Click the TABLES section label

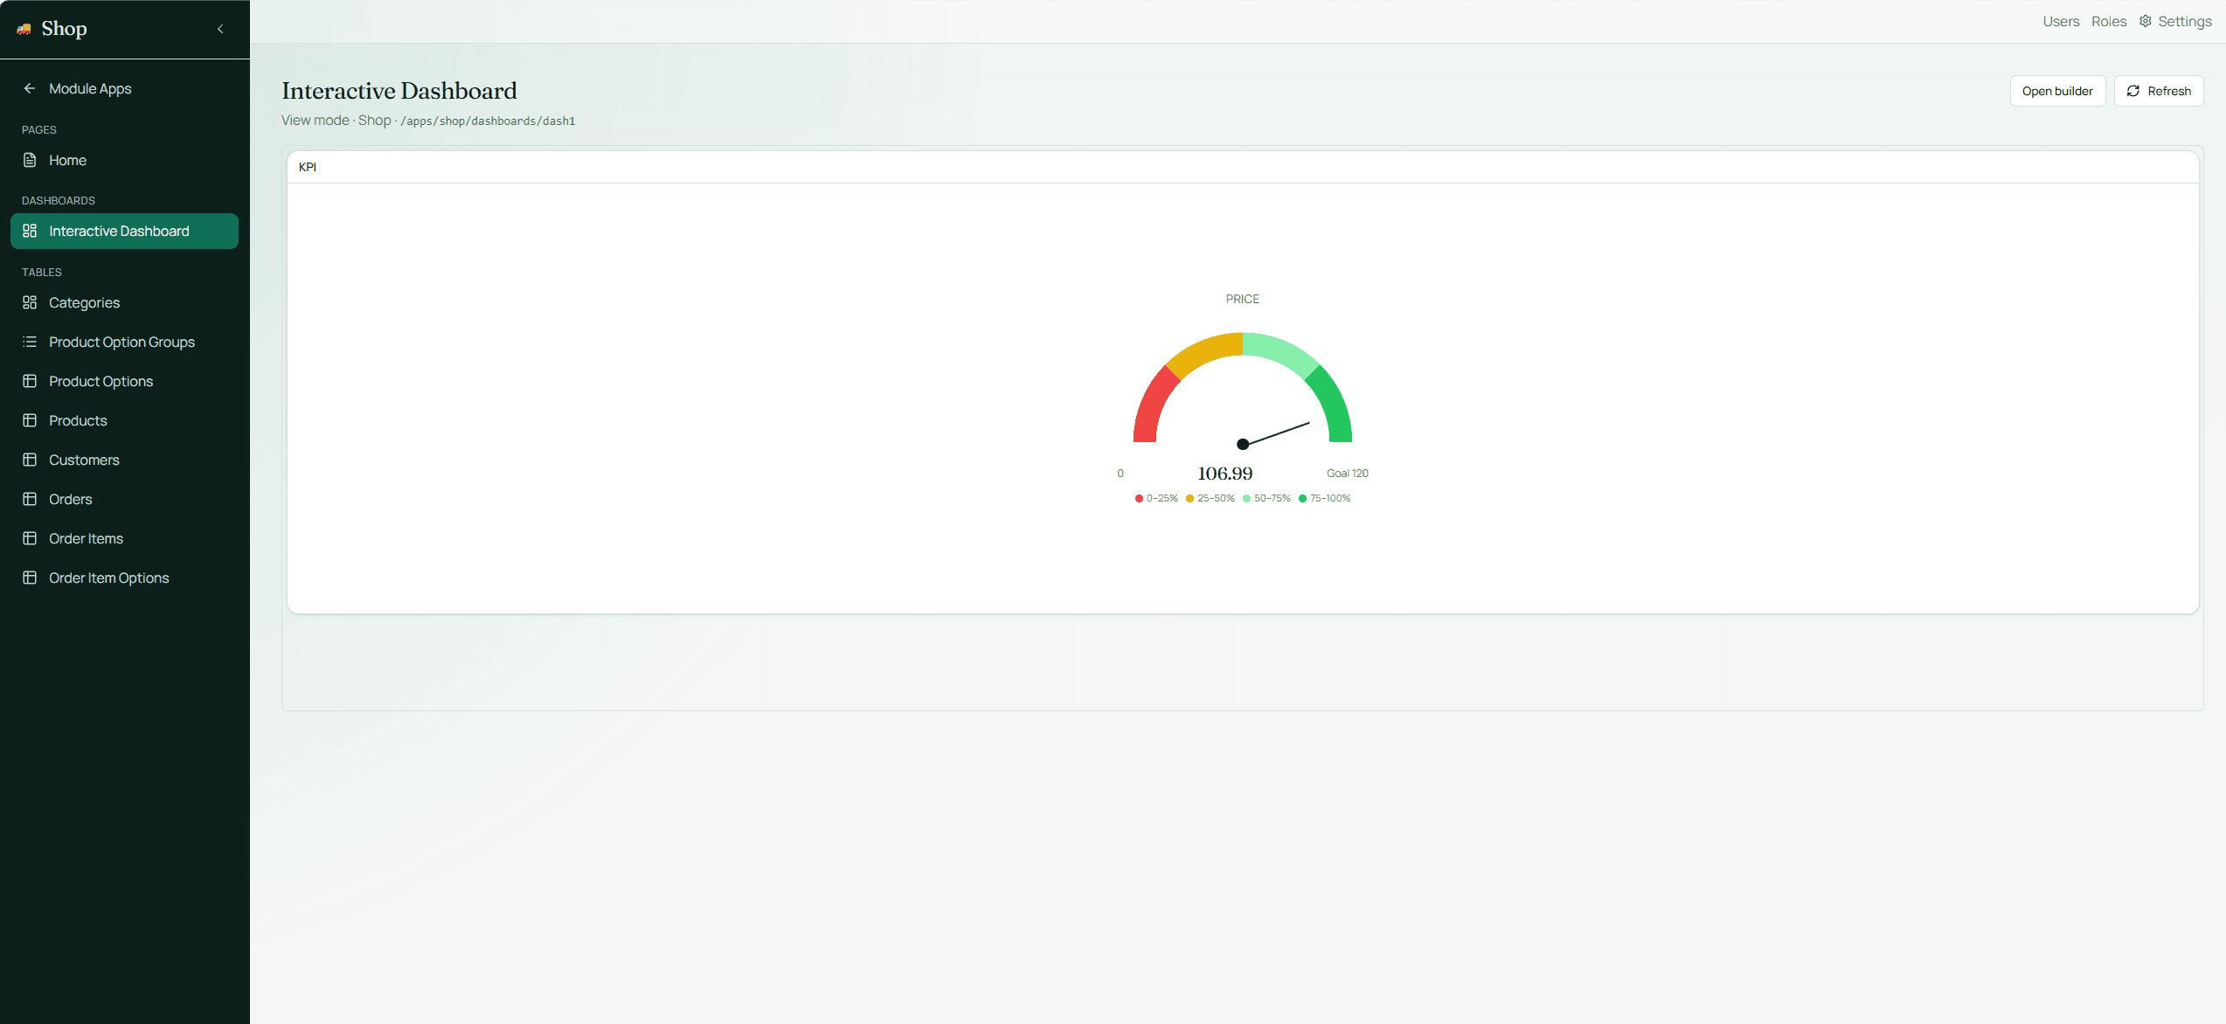click(x=42, y=273)
